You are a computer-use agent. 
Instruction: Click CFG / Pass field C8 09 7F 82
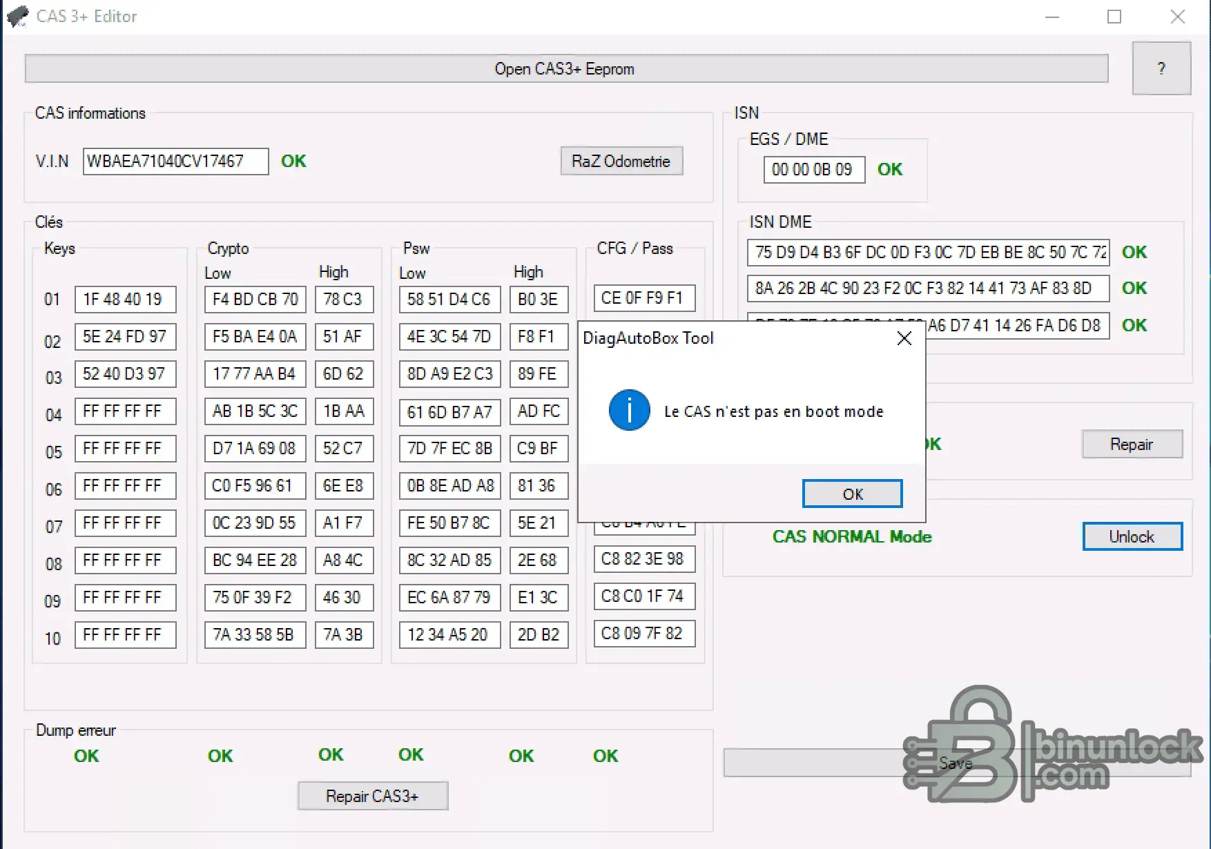(x=644, y=634)
